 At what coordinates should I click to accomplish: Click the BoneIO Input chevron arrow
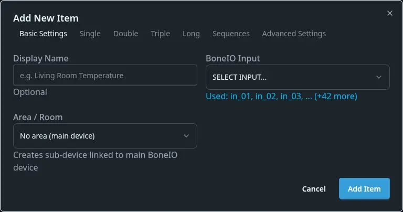379,77
